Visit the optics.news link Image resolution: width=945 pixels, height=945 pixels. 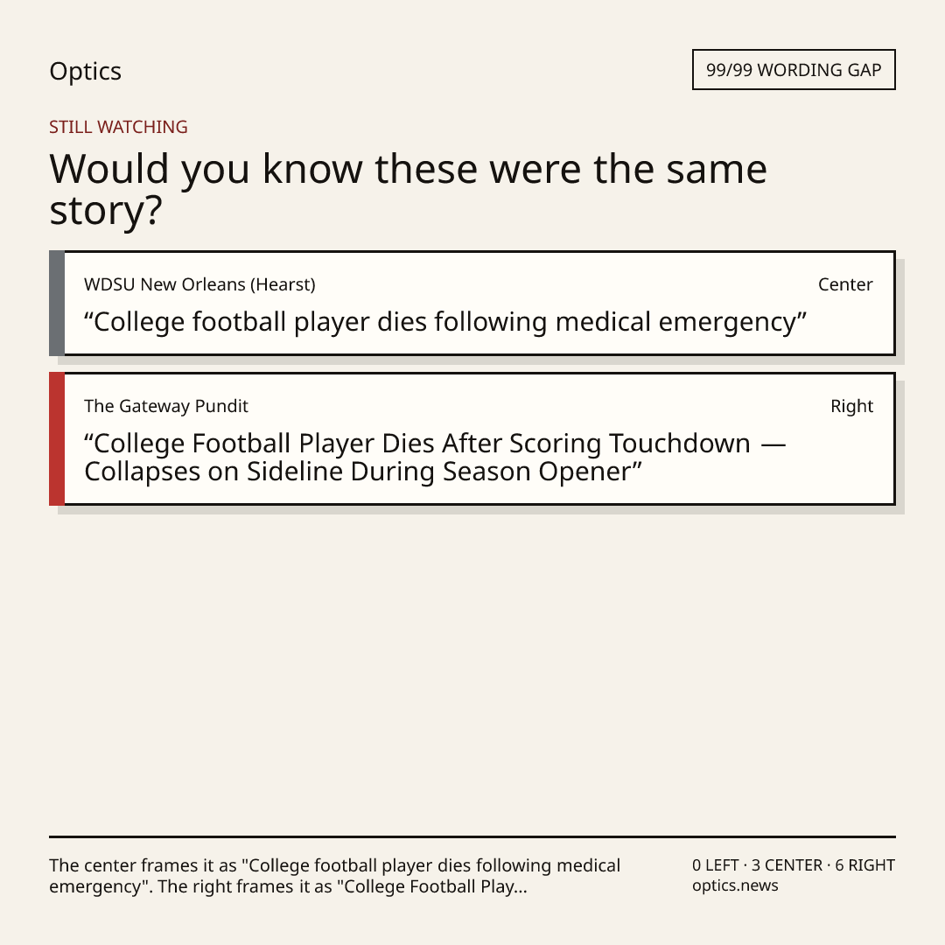point(735,885)
